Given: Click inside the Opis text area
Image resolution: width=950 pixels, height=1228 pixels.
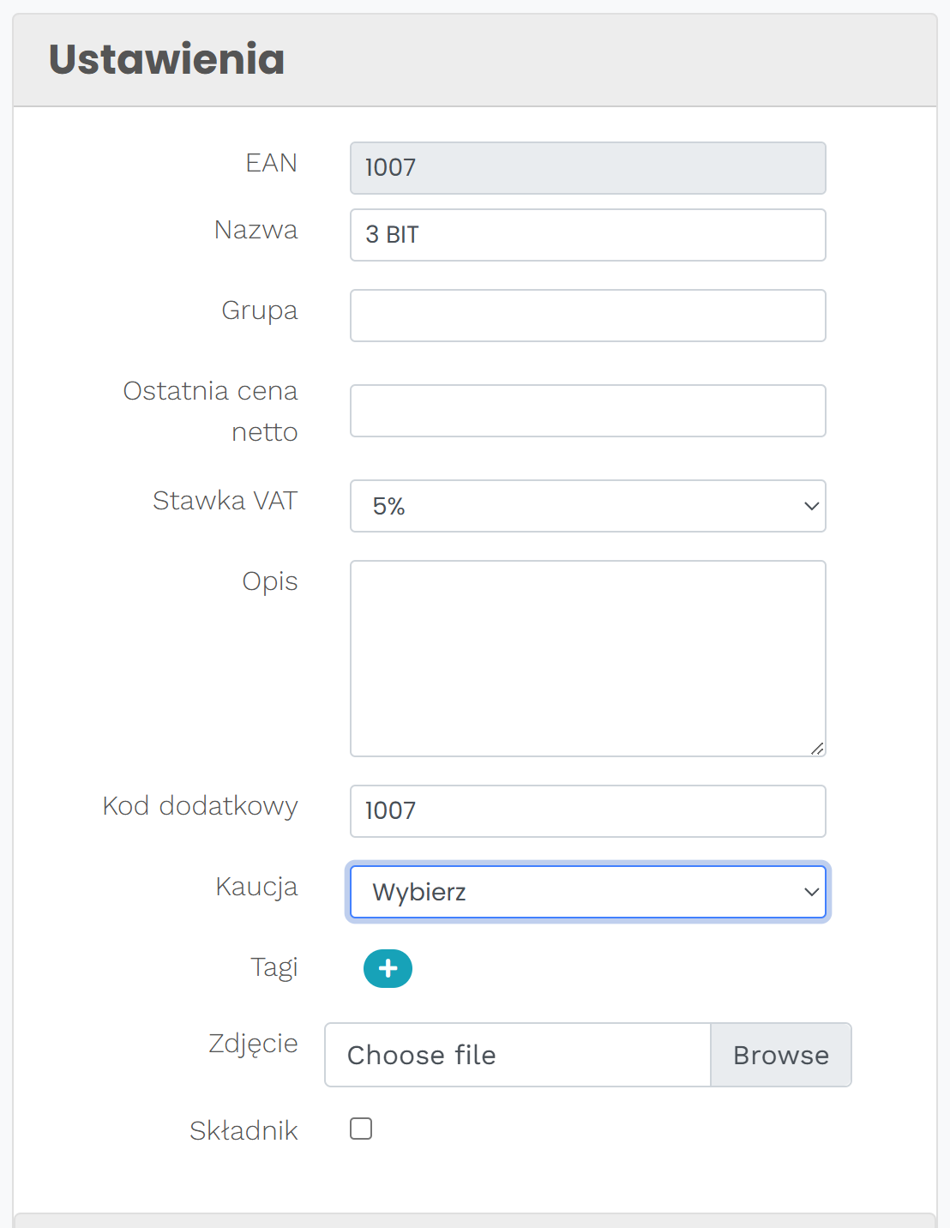Looking at the screenshot, I should [587, 658].
